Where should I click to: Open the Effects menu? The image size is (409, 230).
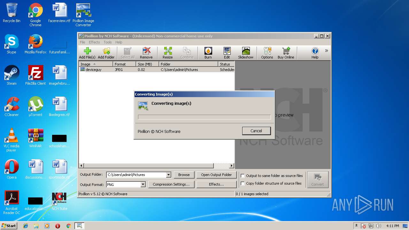pyautogui.click(x=94, y=42)
